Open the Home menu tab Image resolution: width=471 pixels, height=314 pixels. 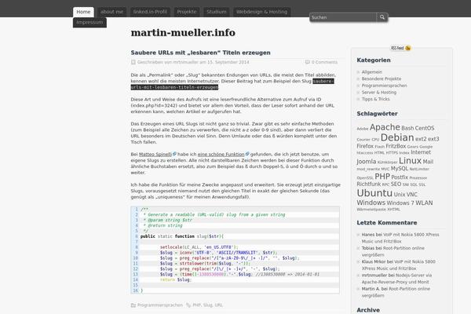pos(83,12)
